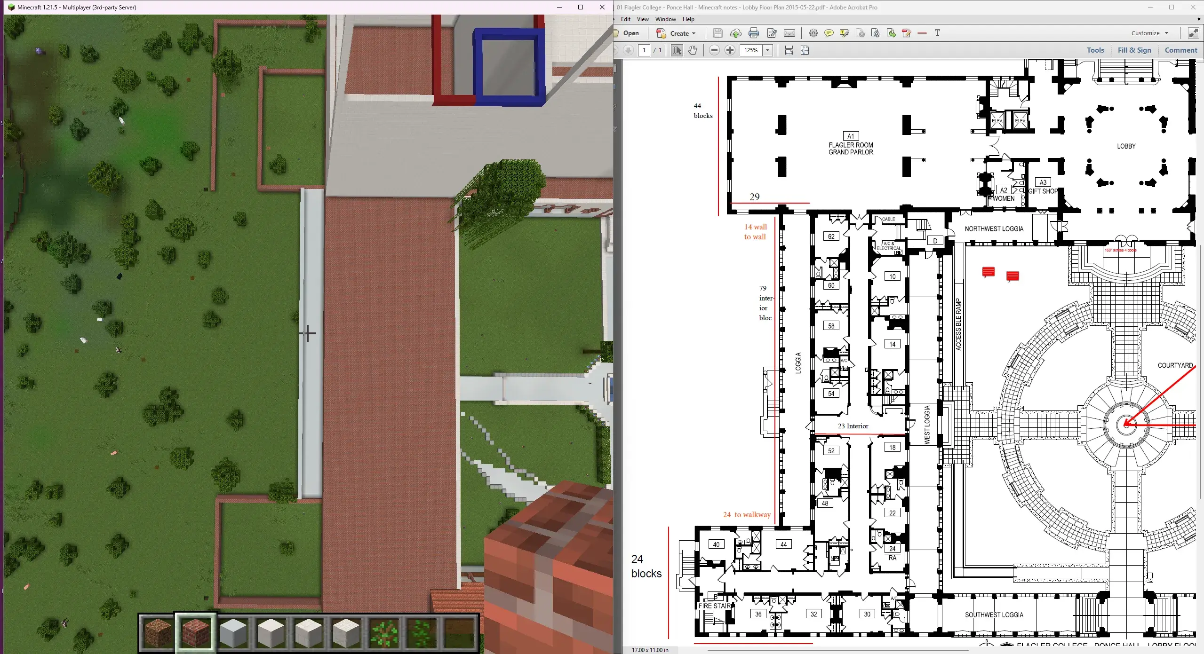
Task: Activate the text Selection tool
Action: 677,50
